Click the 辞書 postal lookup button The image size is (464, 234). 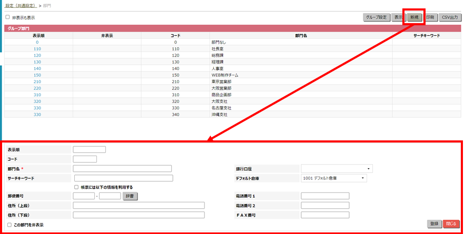click(129, 196)
